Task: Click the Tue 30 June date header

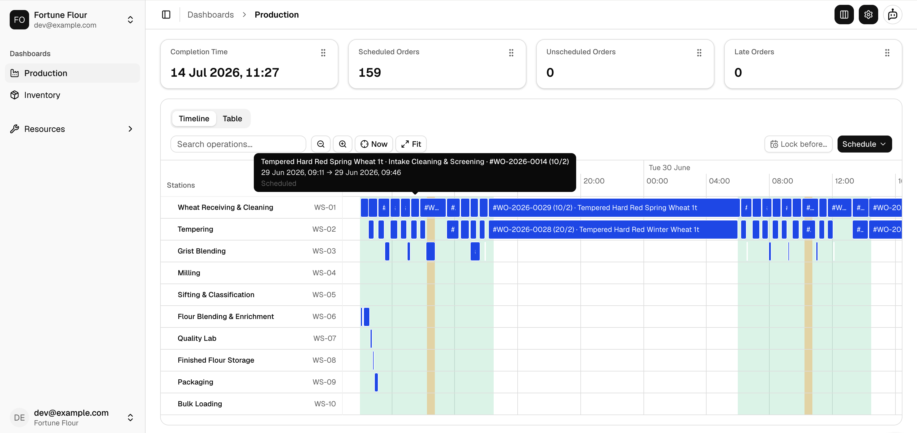Action: coord(669,168)
